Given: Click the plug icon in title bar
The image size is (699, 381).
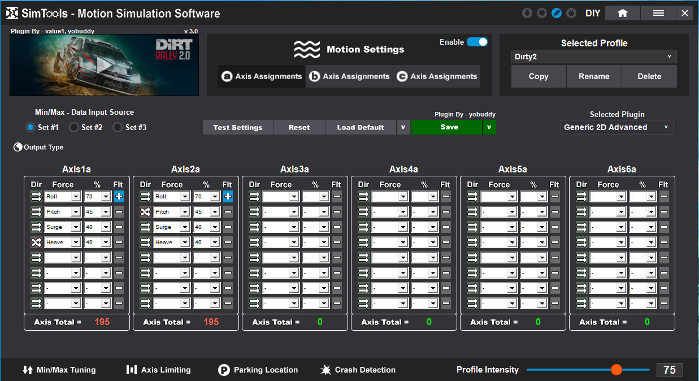Looking at the screenshot, I should pyautogui.click(x=571, y=13).
